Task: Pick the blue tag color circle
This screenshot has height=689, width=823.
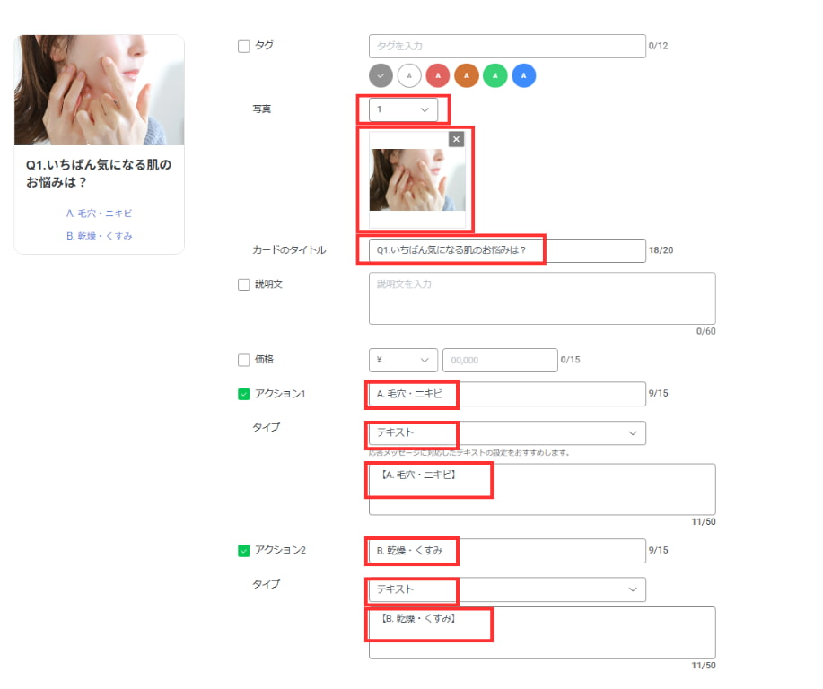Action: [524, 75]
